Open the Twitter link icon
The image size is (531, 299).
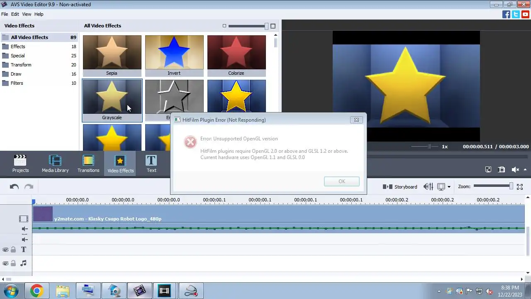[516, 14]
